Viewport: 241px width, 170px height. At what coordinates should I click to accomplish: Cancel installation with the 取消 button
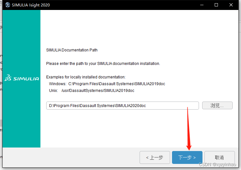(x=219, y=157)
